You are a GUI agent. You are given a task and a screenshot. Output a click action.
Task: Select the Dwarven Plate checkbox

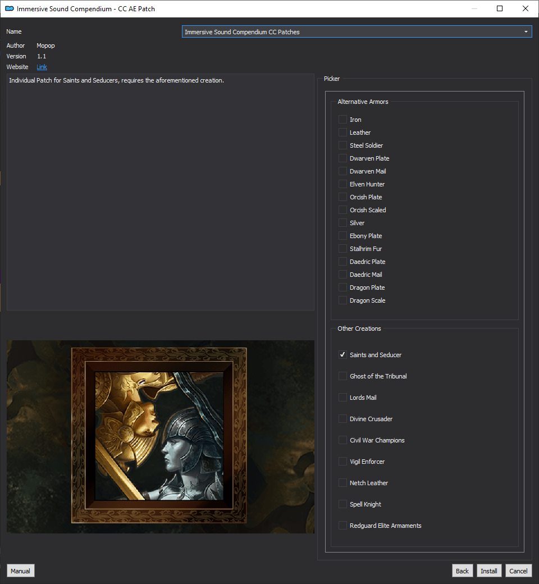point(342,158)
